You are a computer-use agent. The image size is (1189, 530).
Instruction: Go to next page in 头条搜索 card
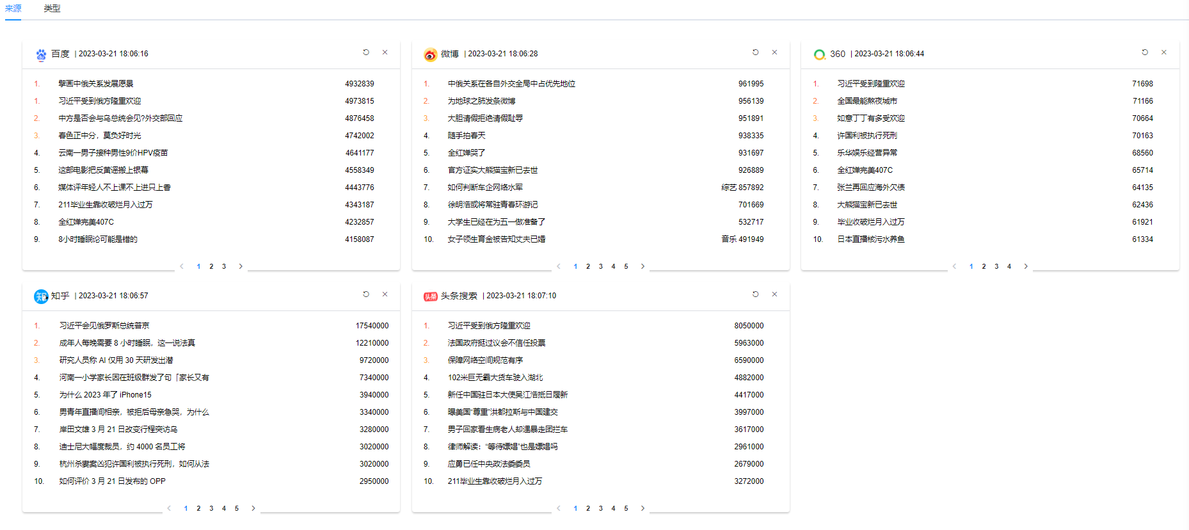(642, 508)
